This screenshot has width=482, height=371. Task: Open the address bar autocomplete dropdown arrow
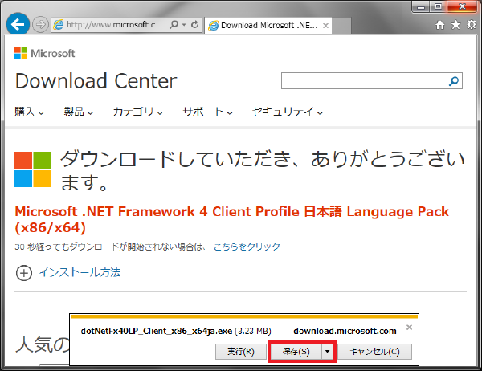click(x=184, y=25)
